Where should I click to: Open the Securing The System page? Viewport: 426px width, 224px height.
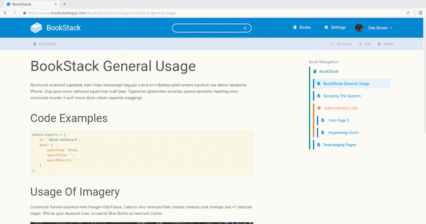pos(342,96)
